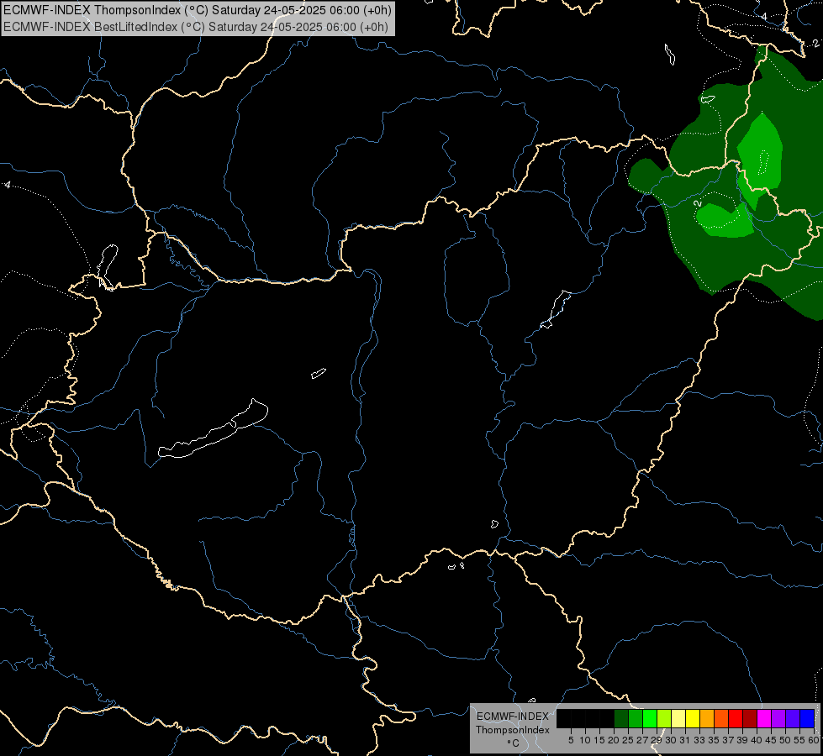Click the legend tick label '60'

[814, 740]
